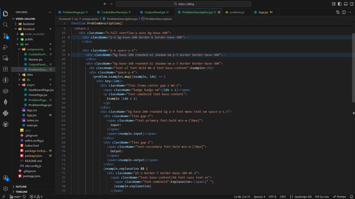Unfold the collapsed code on line 39
The height and width of the screenshot is (199, 355).
(x=69, y=55)
